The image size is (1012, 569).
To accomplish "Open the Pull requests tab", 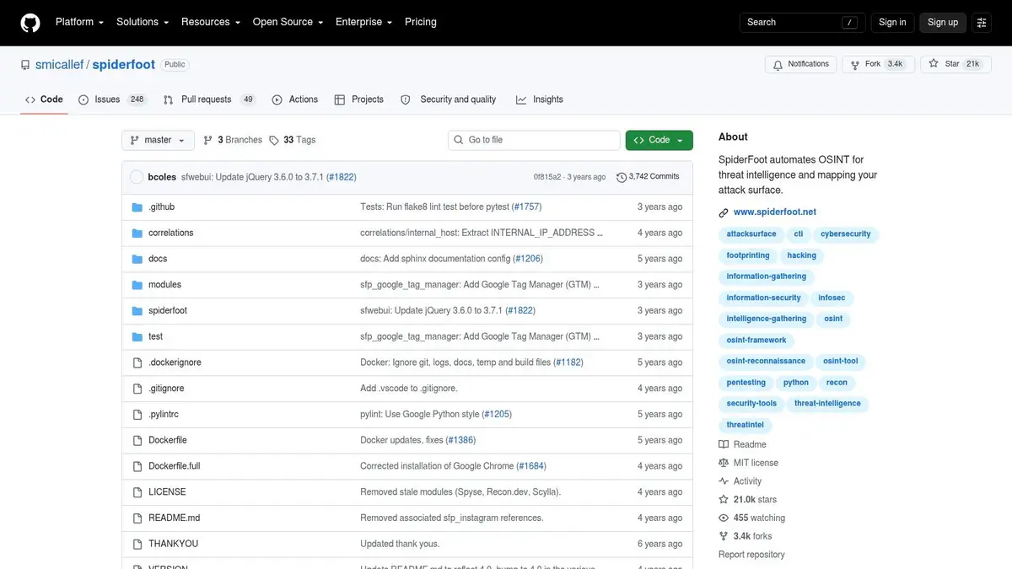I will click(x=209, y=99).
